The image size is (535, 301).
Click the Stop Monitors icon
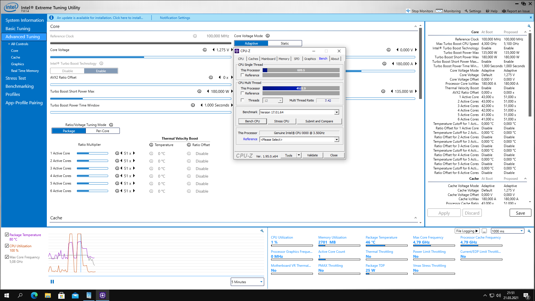pyautogui.click(x=408, y=11)
